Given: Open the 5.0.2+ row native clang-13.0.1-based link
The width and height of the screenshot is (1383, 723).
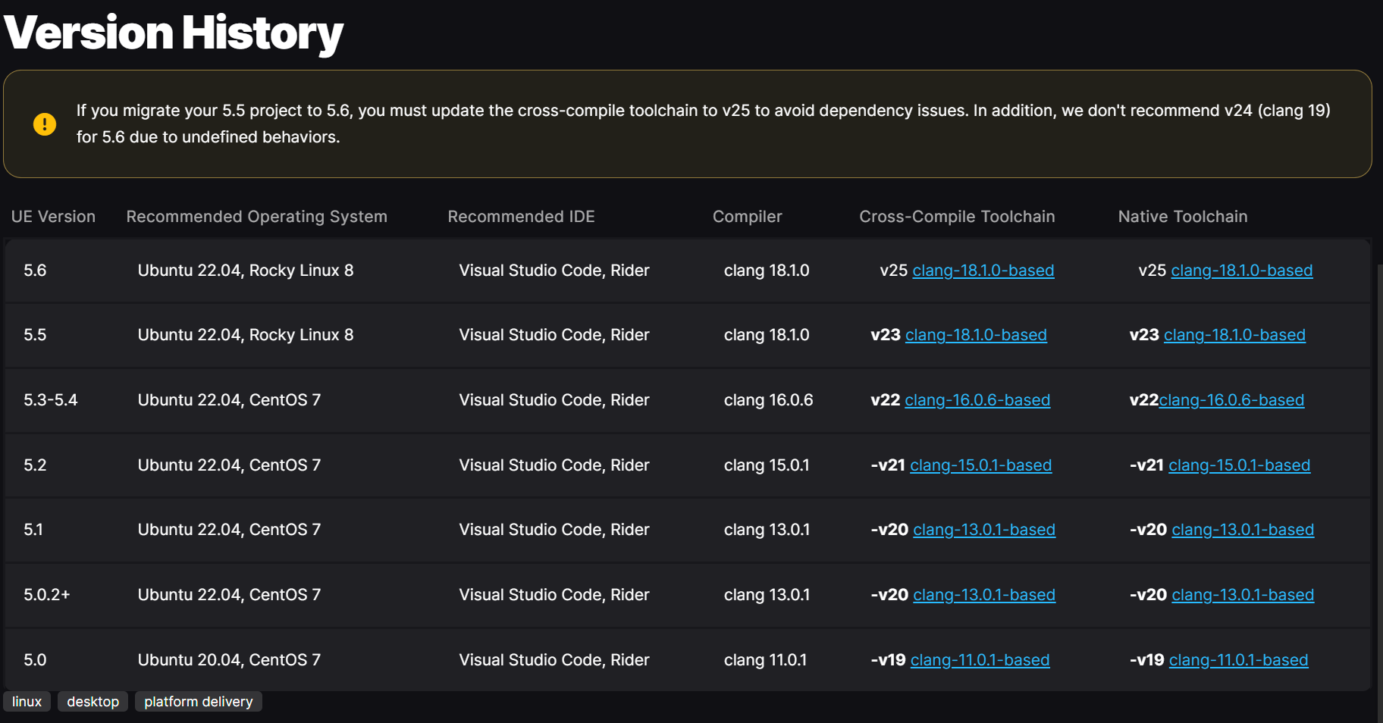Looking at the screenshot, I should 1242,595.
